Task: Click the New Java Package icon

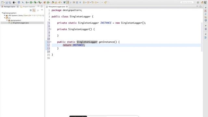Action: [45, 2]
